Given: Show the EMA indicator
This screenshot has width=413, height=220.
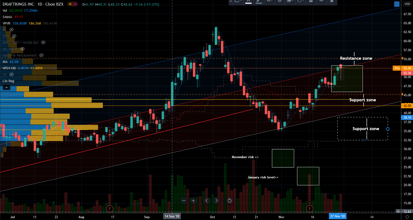Looking at the screenshot, I should point(14,36).
